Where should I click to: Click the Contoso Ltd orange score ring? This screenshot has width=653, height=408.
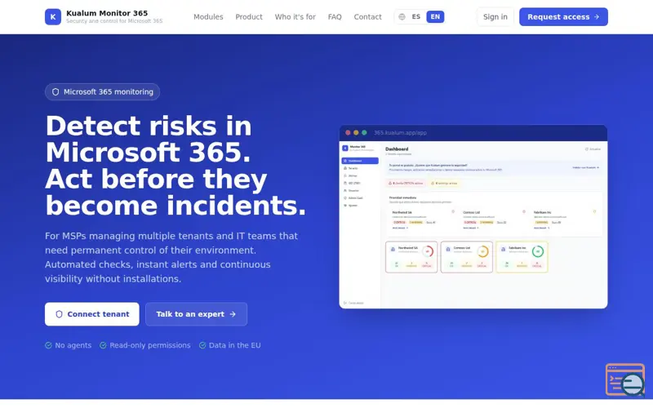click(x=482, y=251)
